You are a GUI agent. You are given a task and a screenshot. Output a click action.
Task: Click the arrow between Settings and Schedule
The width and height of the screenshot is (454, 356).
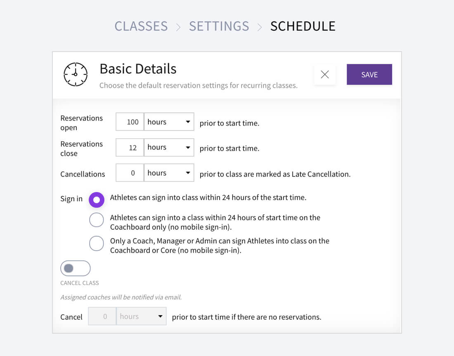260,27
